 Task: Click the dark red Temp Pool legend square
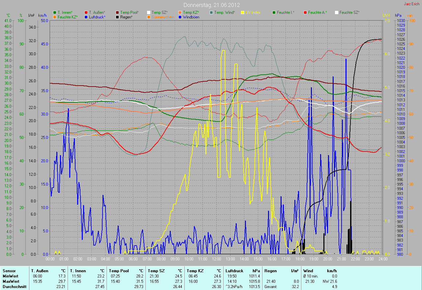pos(117,13)
